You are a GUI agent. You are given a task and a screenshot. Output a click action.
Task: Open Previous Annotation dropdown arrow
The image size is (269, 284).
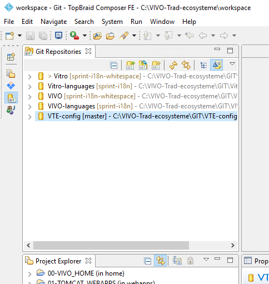[x=179, y=36]
